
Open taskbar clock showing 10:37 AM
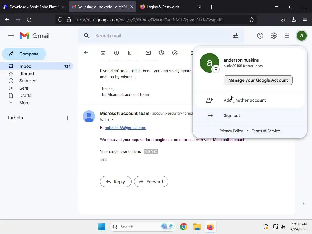click(x=299, y=227)
